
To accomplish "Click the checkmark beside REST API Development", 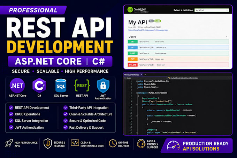I will tap(11, 108).
